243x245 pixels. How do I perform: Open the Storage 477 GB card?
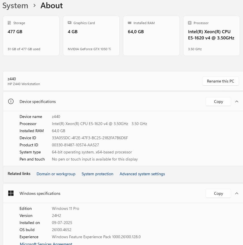31,36
